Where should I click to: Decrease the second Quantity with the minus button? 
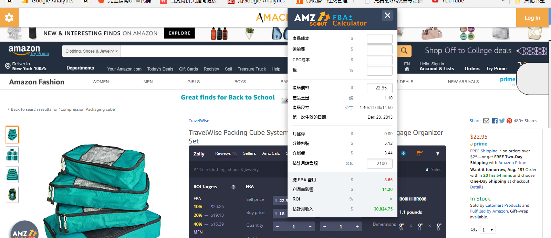324,226
